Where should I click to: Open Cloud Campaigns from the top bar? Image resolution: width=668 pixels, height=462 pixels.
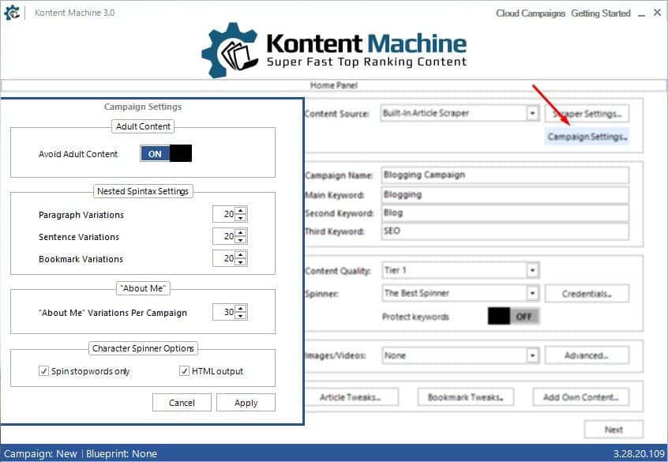531,13
